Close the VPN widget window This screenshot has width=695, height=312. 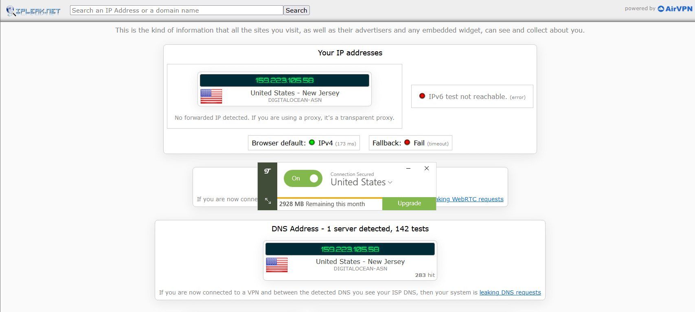[427, 168]
